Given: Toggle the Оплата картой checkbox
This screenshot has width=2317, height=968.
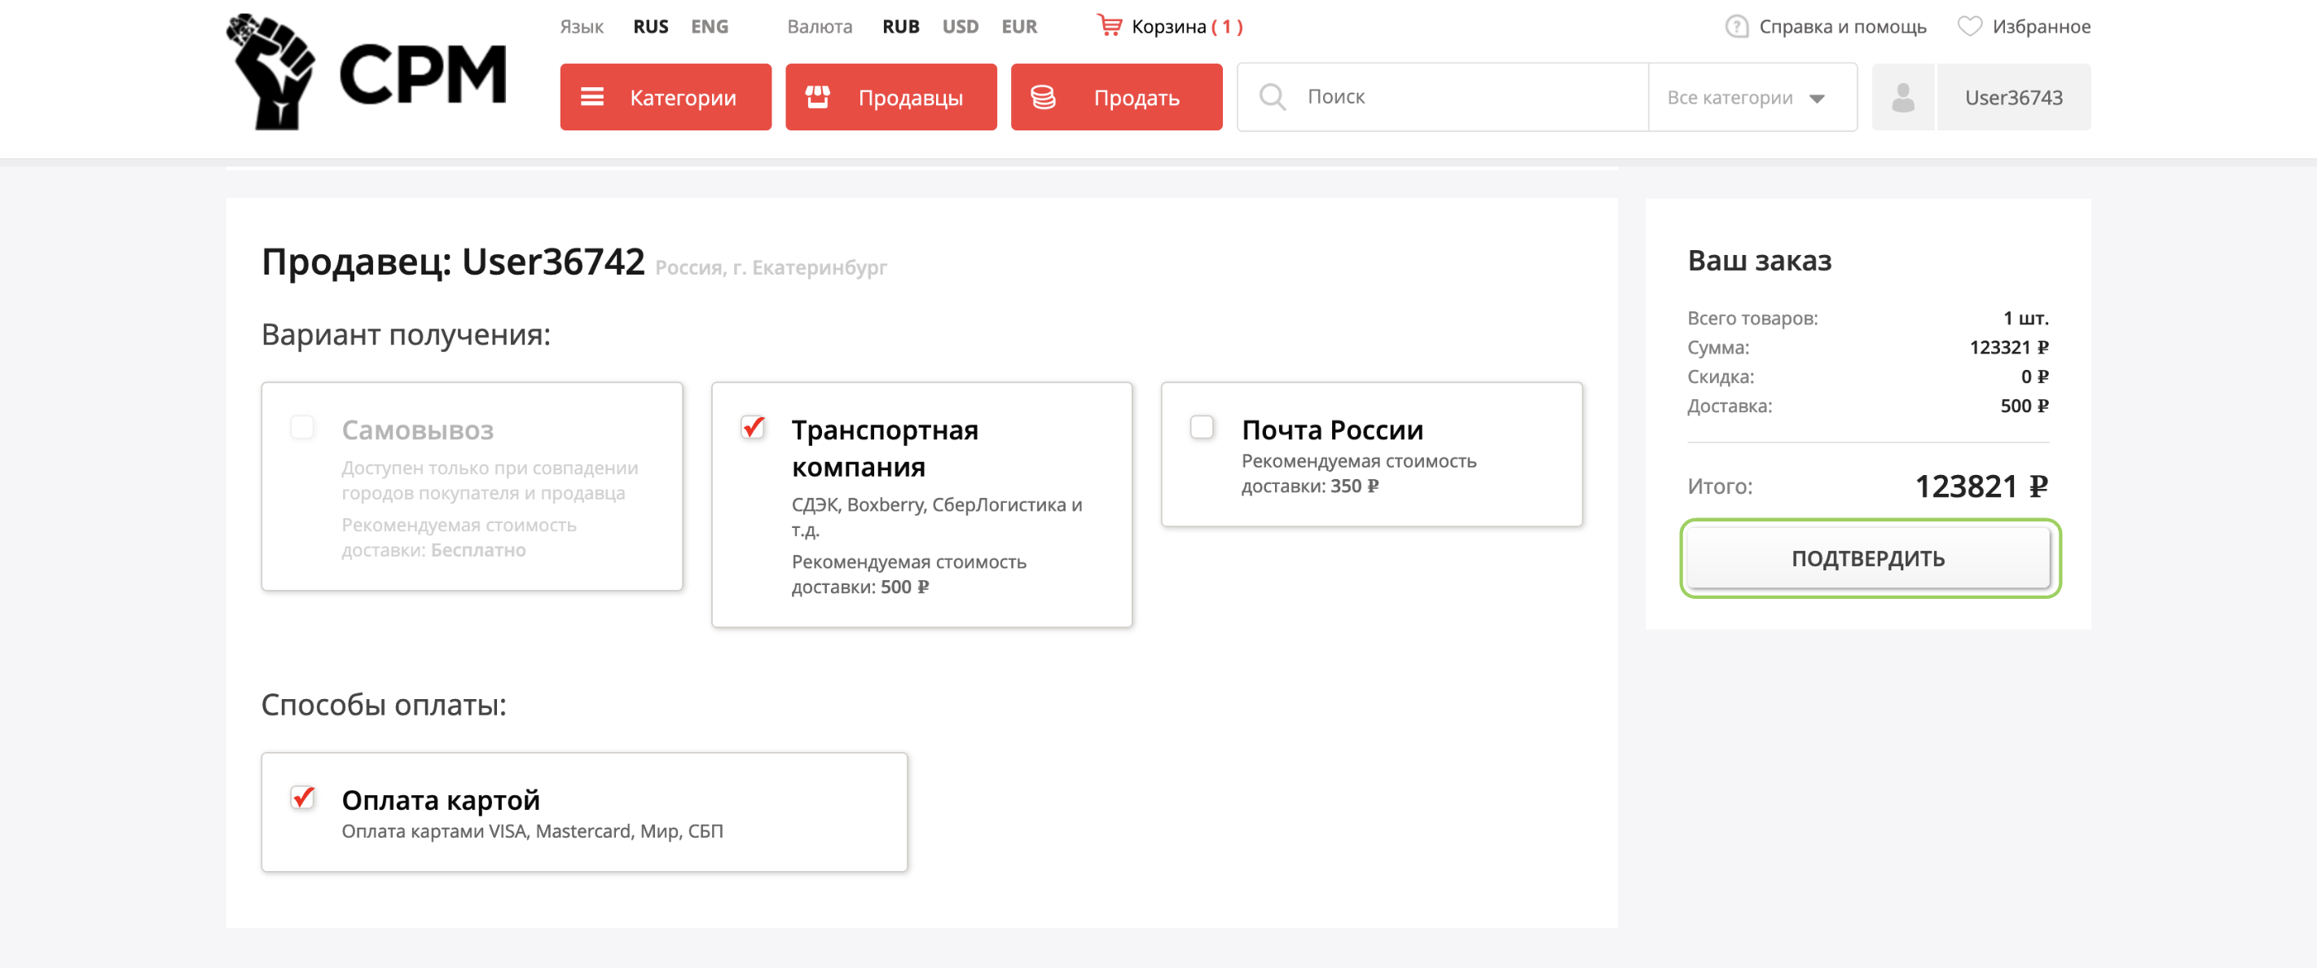Looking at the screenshot, I should coord(303,797).
